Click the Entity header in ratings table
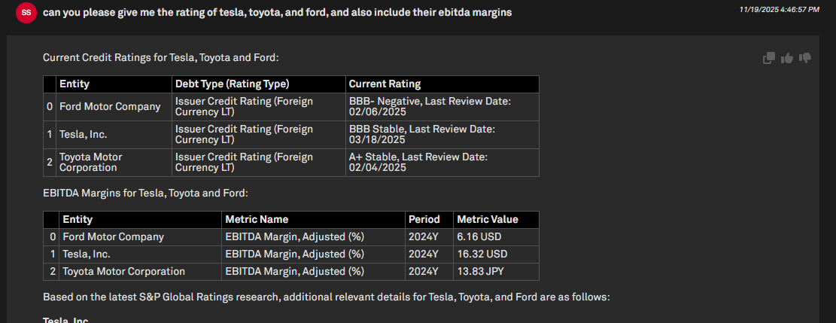 coord(74,84)
